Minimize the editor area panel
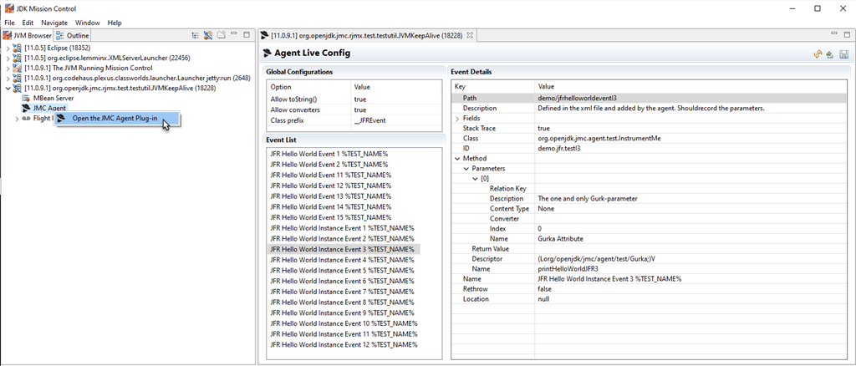The height and width of the screenshot is (366, 856). click(x=833, y=33)
